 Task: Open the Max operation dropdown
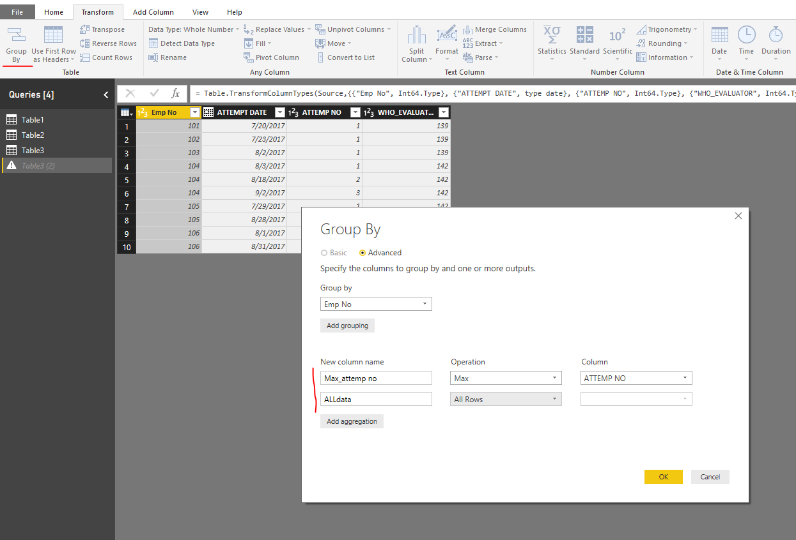[506, 379]
